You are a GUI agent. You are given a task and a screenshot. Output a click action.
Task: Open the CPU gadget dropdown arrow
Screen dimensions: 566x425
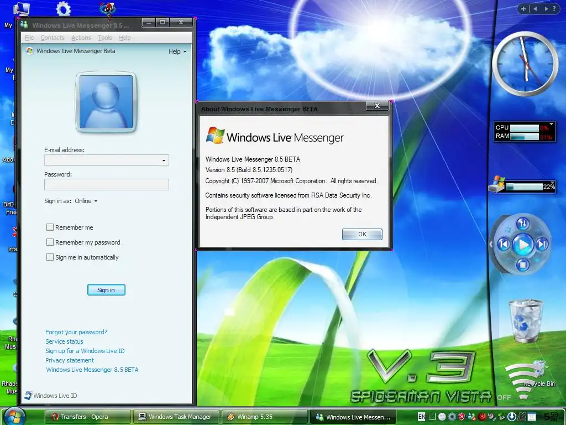[551, 125]
